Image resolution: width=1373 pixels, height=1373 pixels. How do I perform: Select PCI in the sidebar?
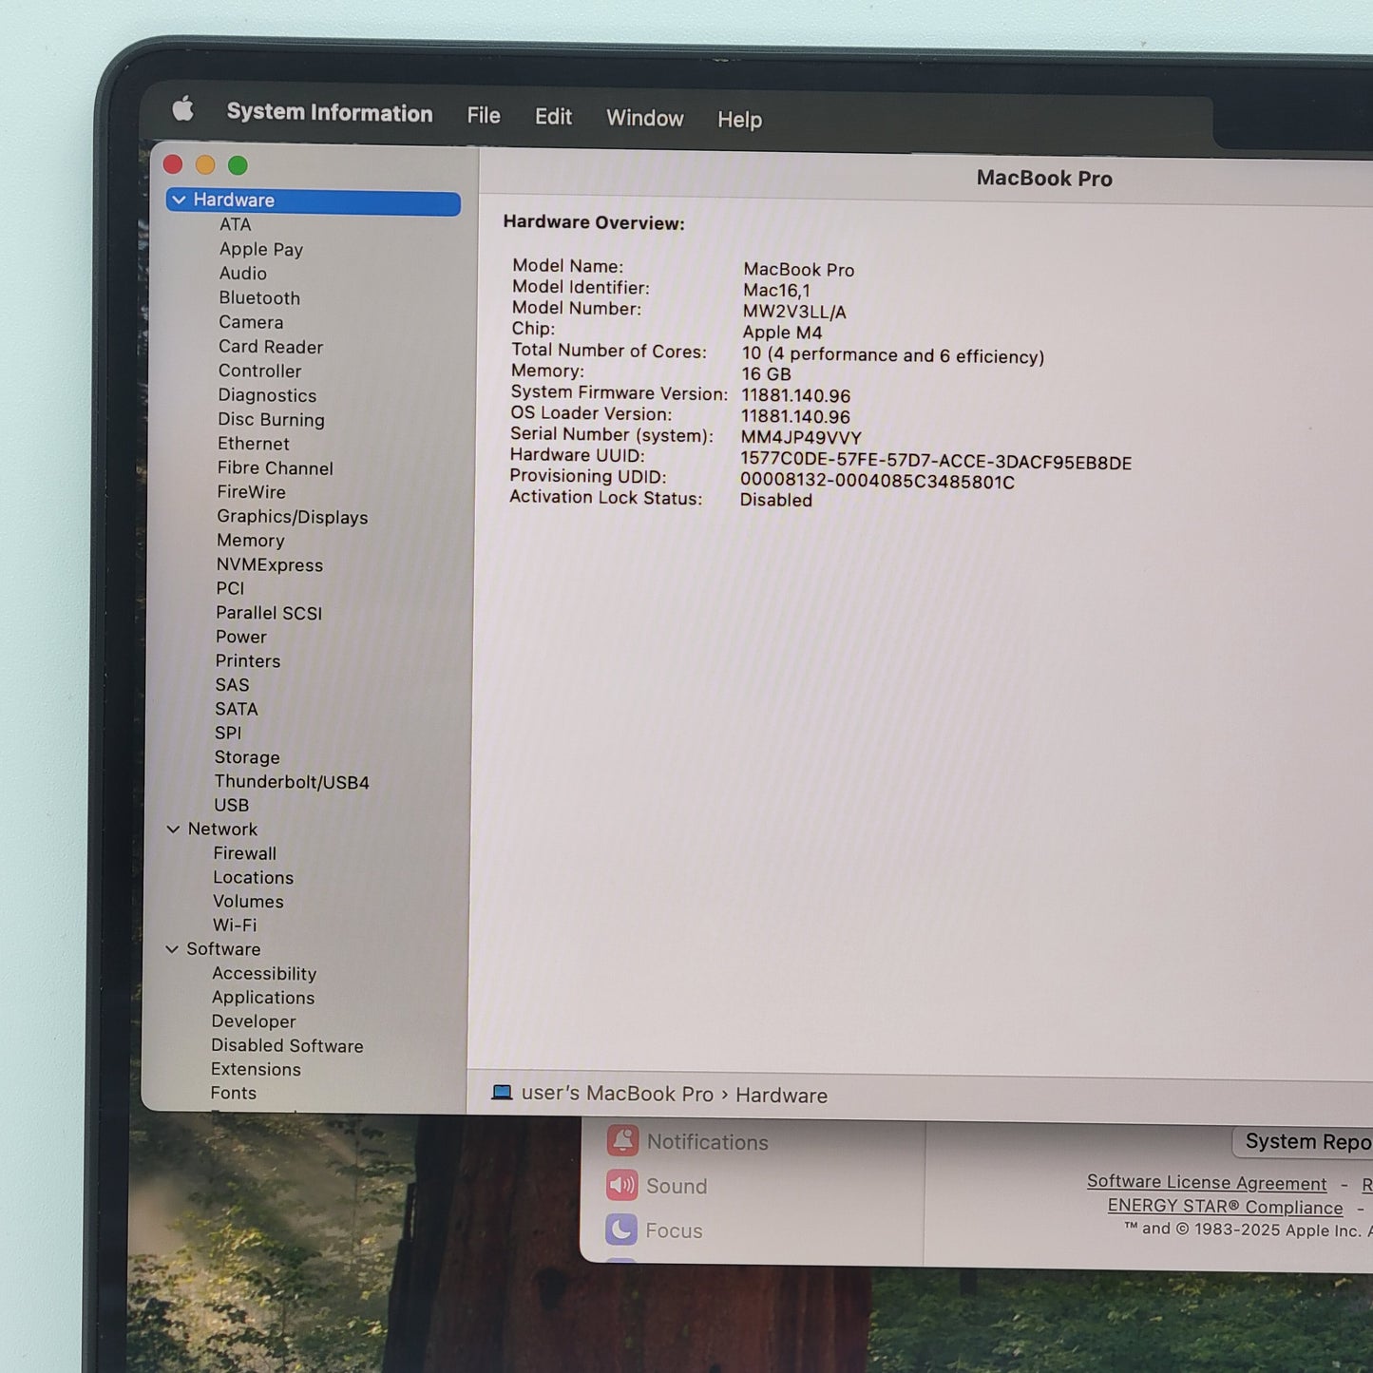click(230, 588)
